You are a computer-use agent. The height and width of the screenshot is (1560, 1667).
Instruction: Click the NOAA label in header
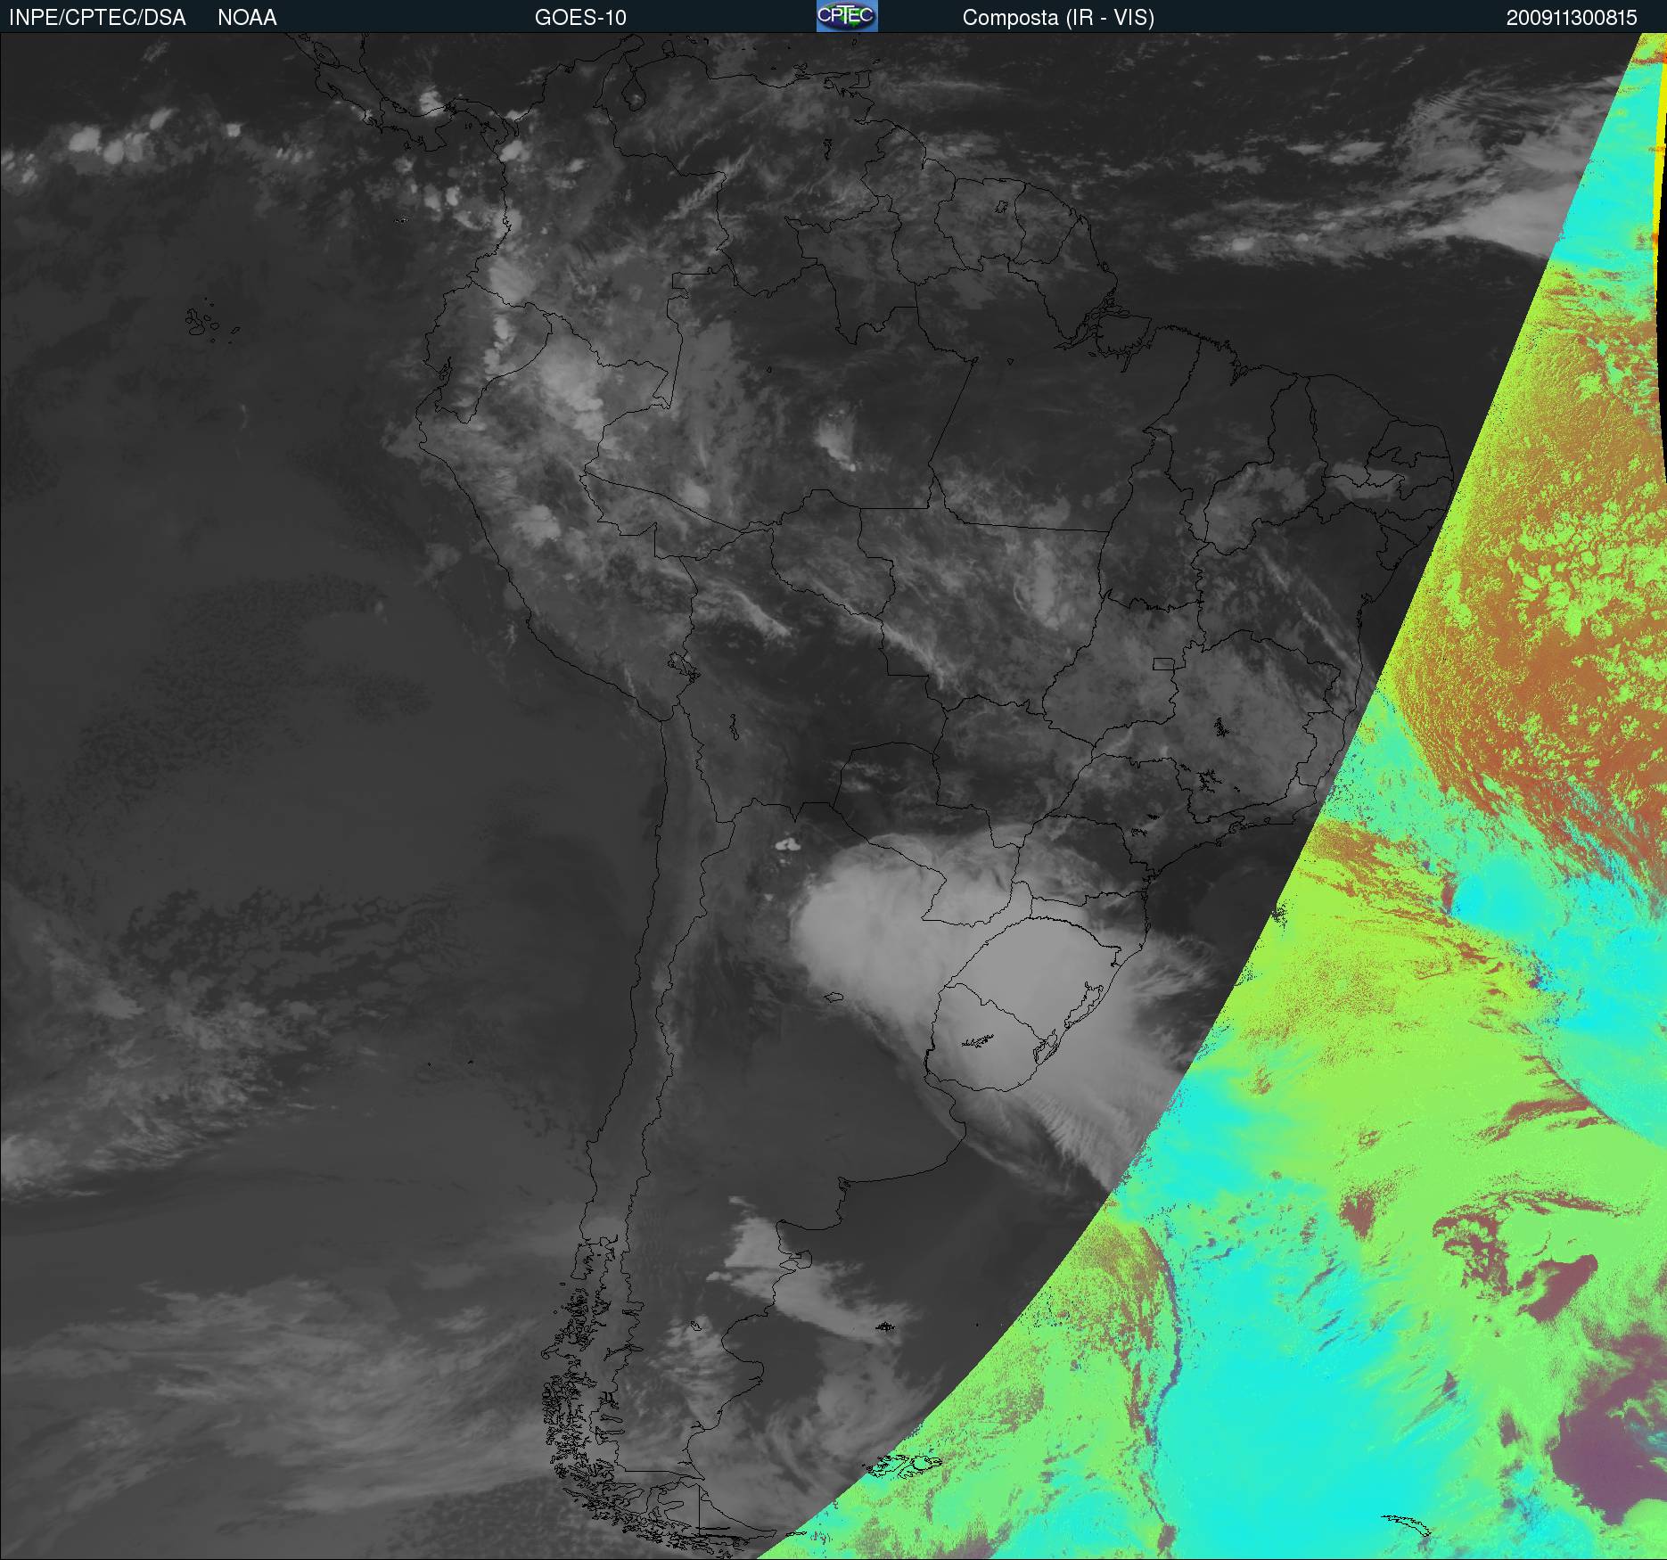coord(247,18)
